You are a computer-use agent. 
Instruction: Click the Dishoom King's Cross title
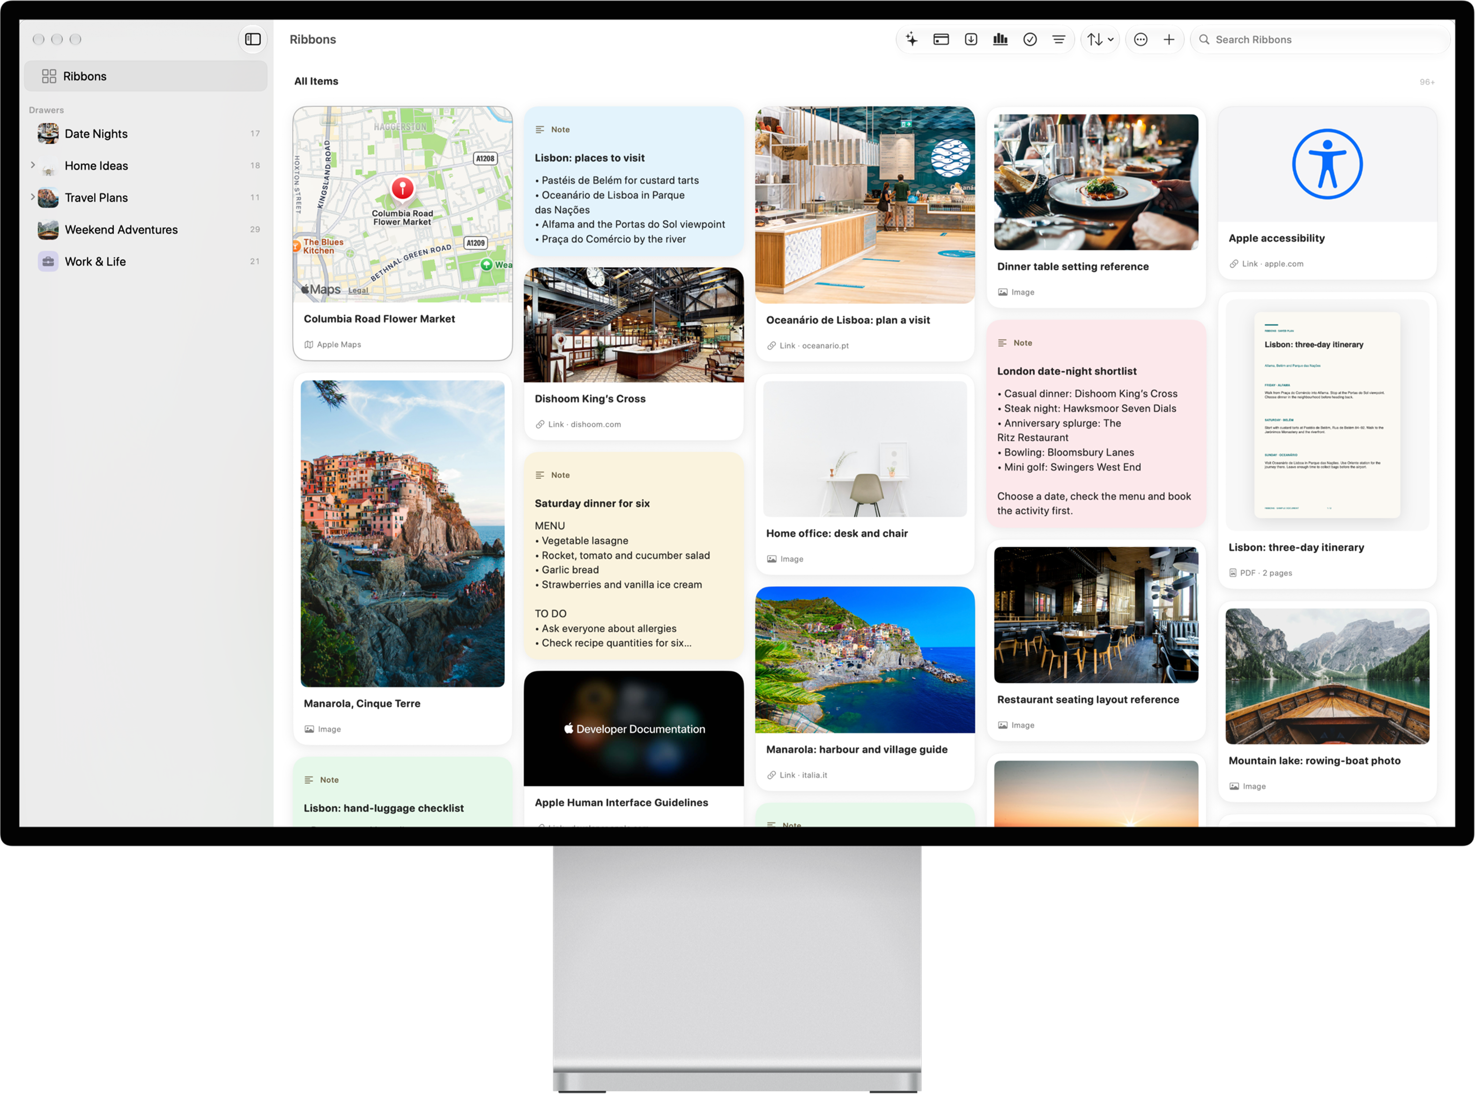pyautogui.click(x=590, y=399)
